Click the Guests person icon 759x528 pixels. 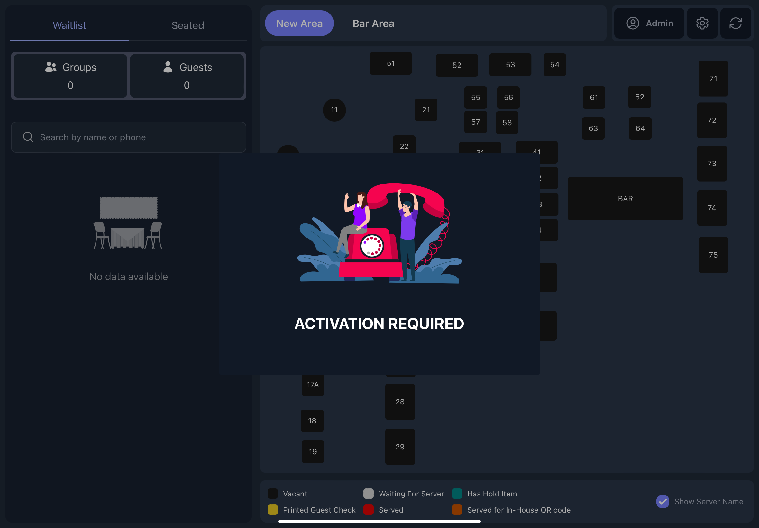click(168, 67)
